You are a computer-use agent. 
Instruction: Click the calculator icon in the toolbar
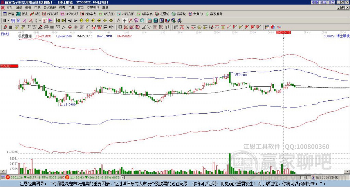pos(156,20)
